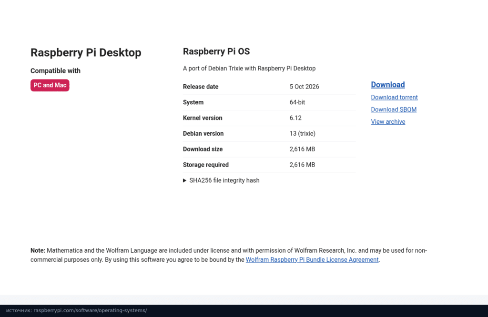Expand the SHA256 file integrity hash section
The height and width of the screenshot is (317, 488).
(x=221, y=180)
